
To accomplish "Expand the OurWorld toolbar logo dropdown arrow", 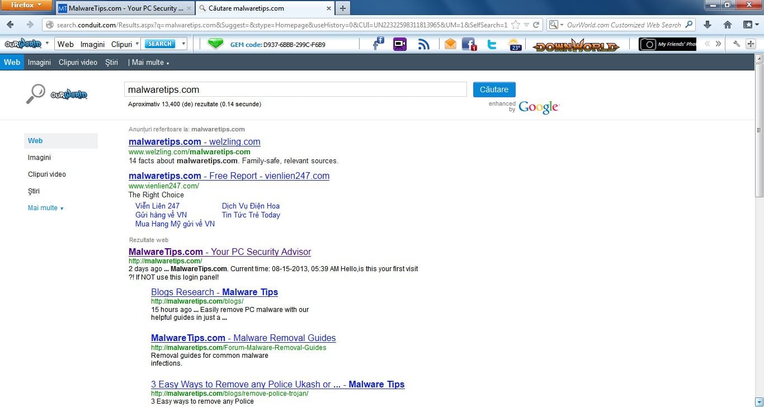I will [47, 44].
